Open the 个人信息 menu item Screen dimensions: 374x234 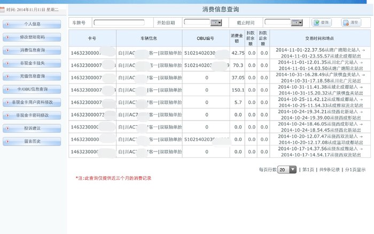coord(32,24)
